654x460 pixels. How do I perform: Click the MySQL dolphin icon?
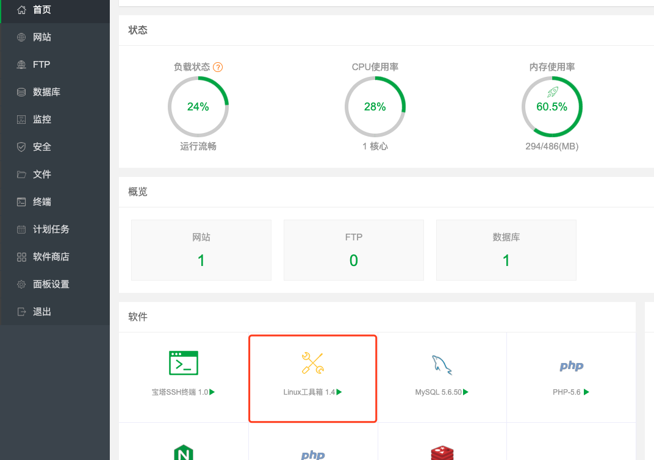(442, 365)
